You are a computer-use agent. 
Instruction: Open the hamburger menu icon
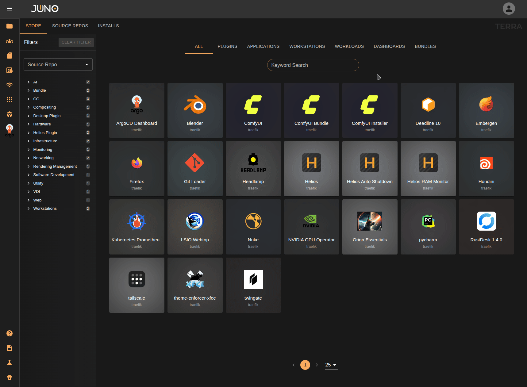[10, 9]
